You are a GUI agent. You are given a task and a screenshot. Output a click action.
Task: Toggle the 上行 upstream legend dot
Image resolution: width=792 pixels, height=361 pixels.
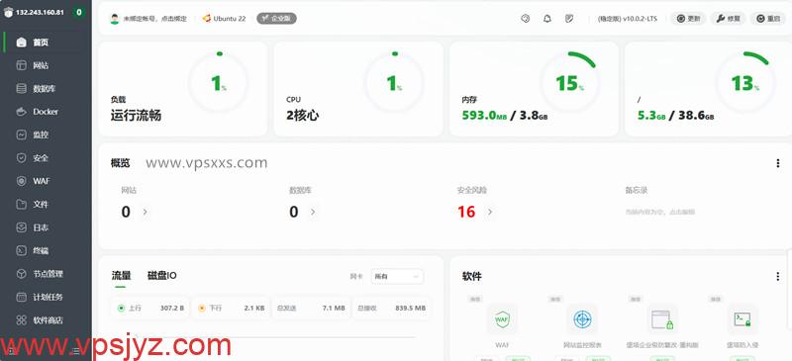[121, 308]
